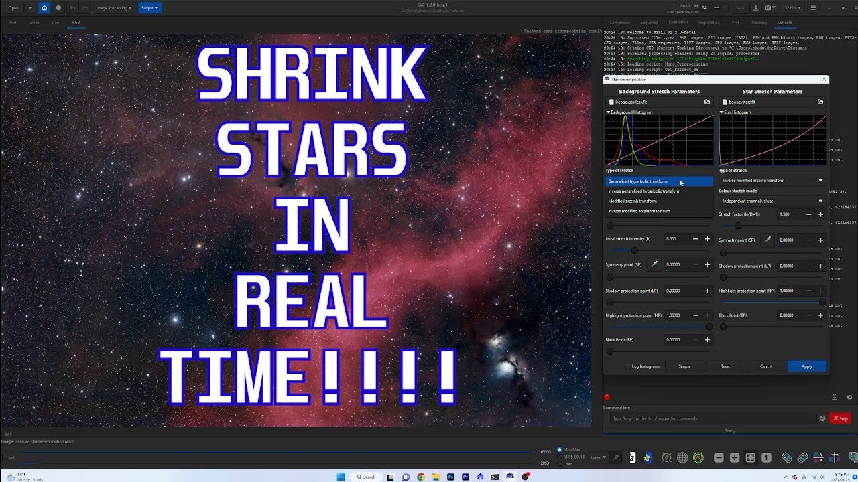Viewport: 858px width, 482px height.
Task: Zoom in using the plus icon
Action: click(x=735, y=458)
